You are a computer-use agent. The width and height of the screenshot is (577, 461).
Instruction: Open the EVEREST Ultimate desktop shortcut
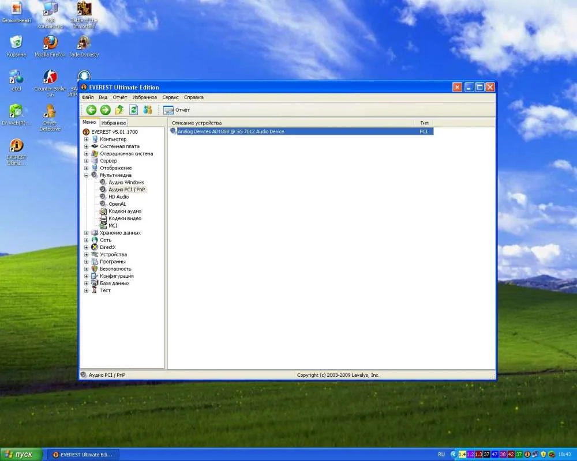[x=16, y=152]
